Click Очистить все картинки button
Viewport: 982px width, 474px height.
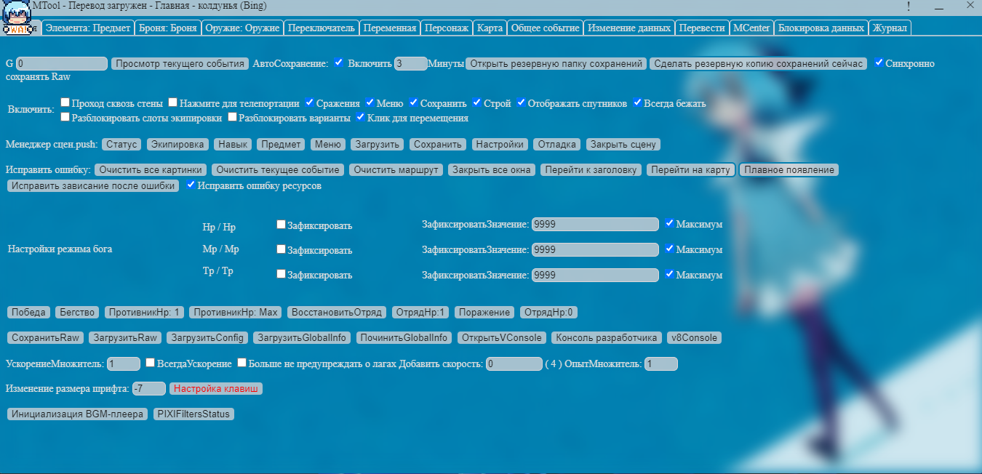pyautogui.click(x=151, y=169)
